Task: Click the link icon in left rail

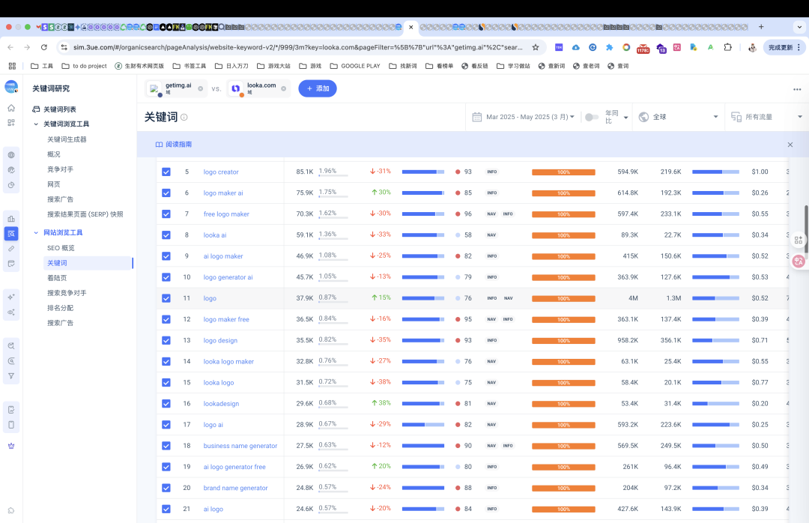Action: point(11,249)
